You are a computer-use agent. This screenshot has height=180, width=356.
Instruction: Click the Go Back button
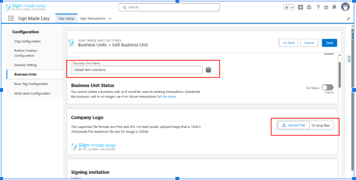tap(288, 43)
